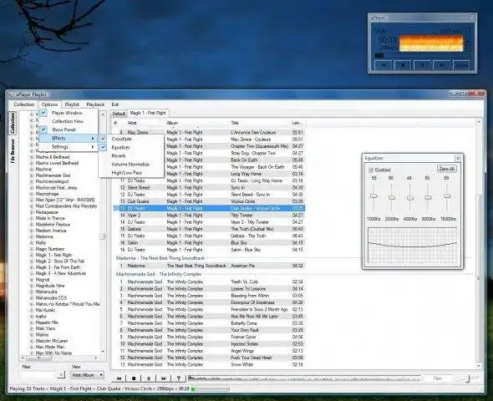Expand Madonna node in collection tree
The height and width of the screenshot is (401, 493).
tap(32, 236)
